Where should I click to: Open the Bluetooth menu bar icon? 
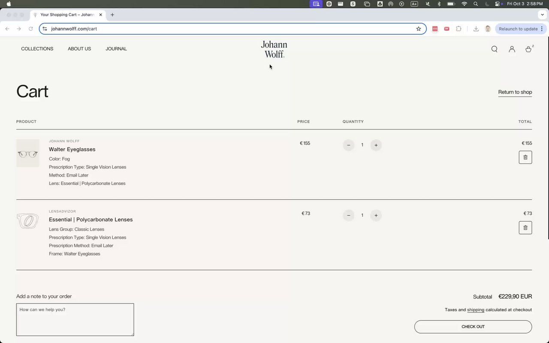[x=439, y=4]
